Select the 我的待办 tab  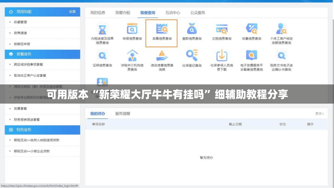97,114
